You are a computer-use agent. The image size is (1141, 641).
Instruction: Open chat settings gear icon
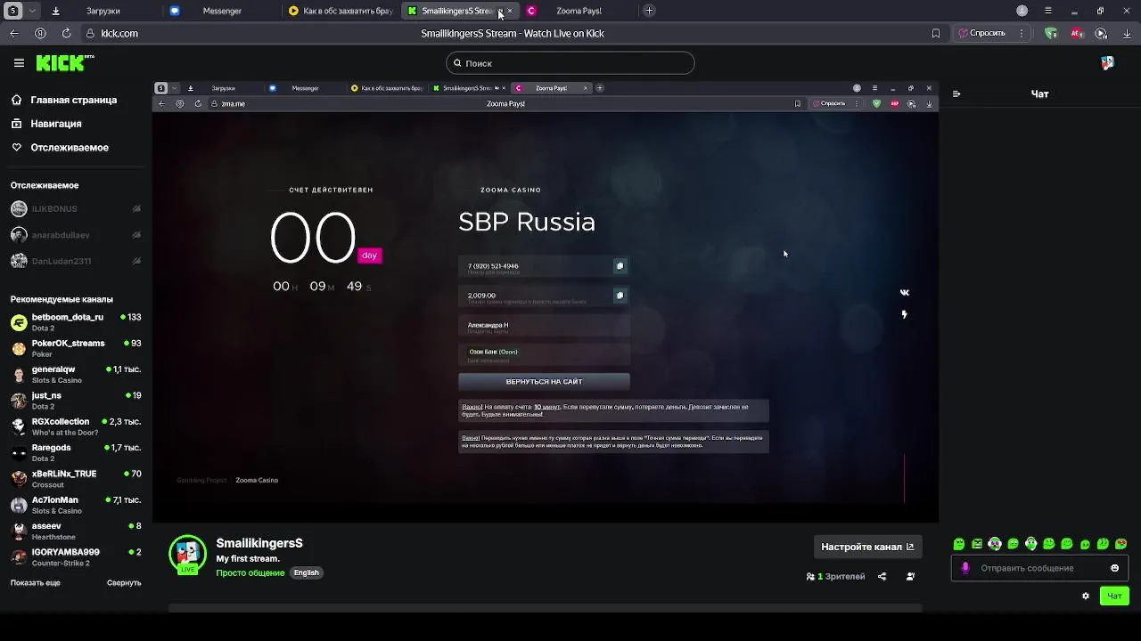pyautogui.click(x=1086, y=596)
